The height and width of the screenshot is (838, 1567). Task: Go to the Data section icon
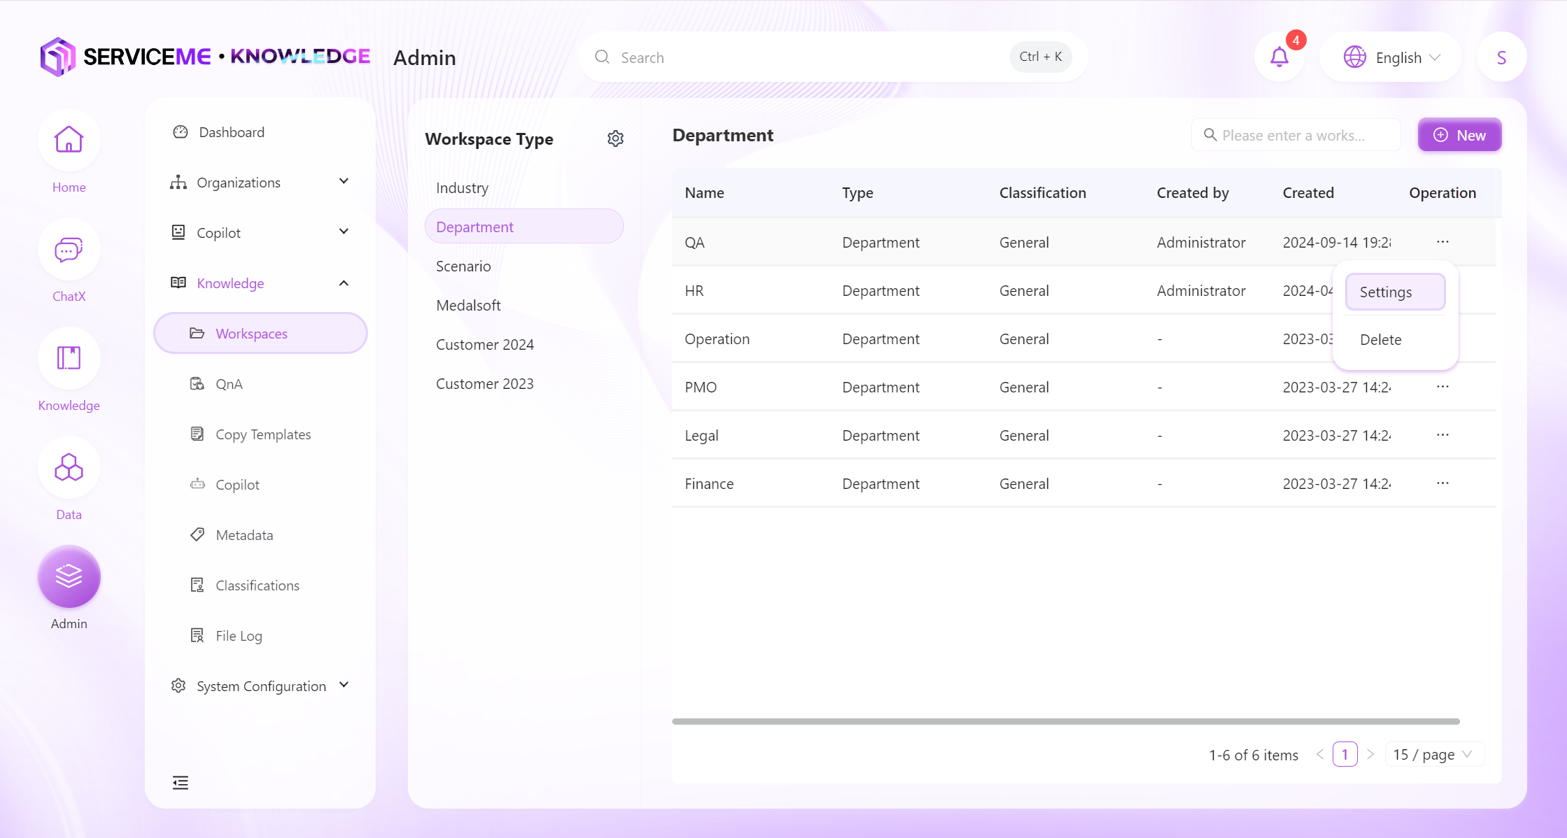click(69, 468)
